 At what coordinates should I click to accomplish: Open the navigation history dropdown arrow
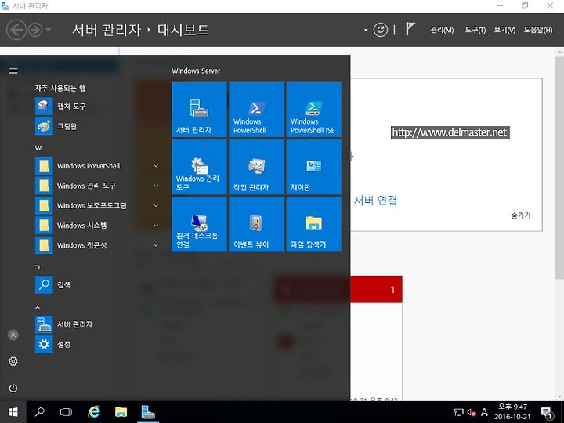[49, 30]
